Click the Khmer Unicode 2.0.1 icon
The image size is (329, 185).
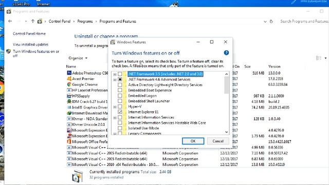click(x=69, y=124)
